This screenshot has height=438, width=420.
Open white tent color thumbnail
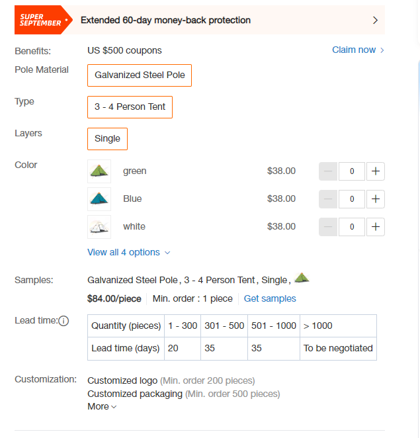point(99,226)
